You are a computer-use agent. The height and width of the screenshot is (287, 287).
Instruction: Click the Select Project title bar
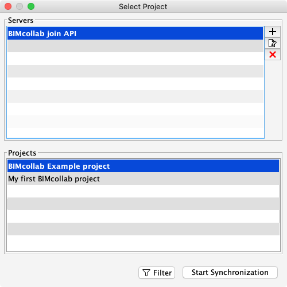[x=143, y=6]
